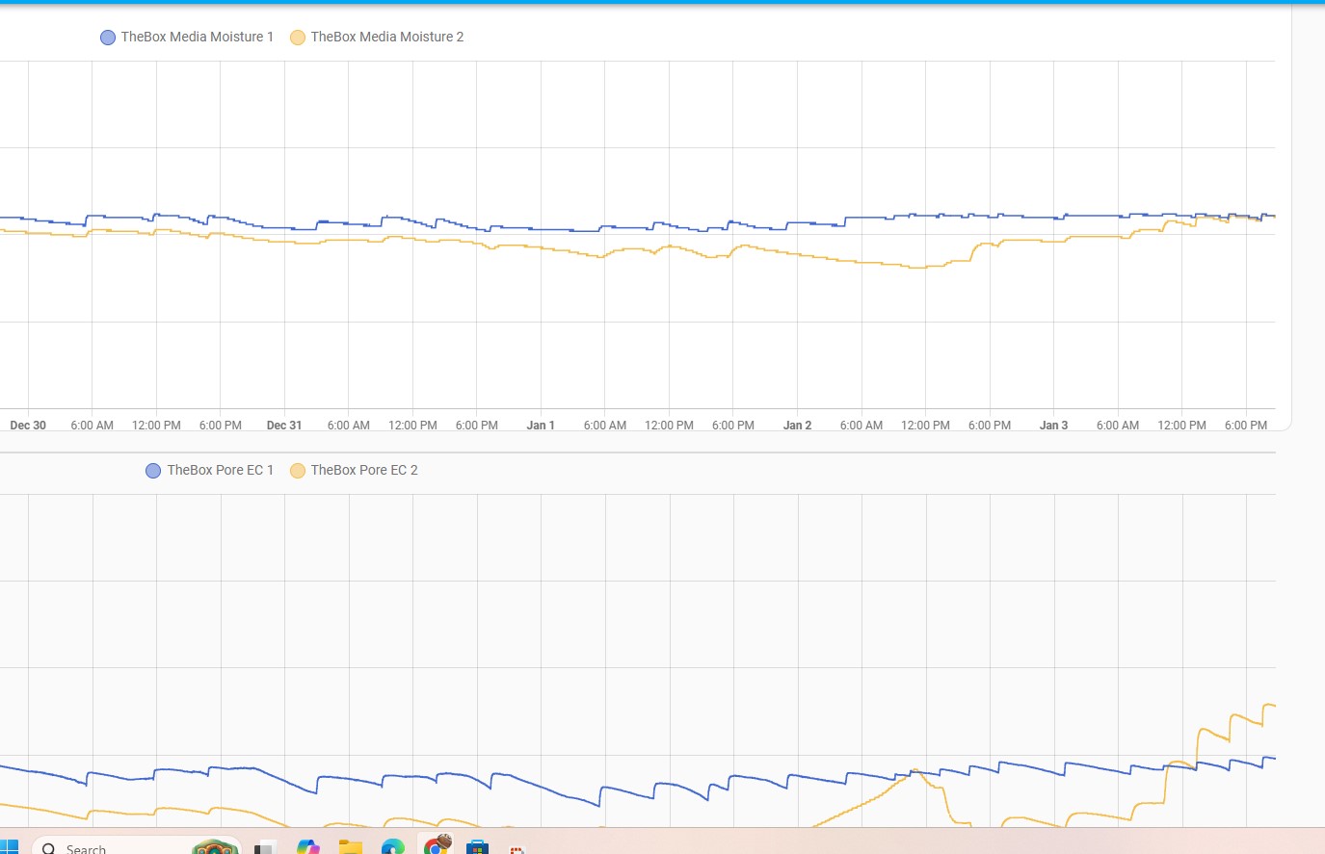Click the 6:00 PM label after Dec 30
Viewport: 1325px width, 854px height.
pos(221,425)
